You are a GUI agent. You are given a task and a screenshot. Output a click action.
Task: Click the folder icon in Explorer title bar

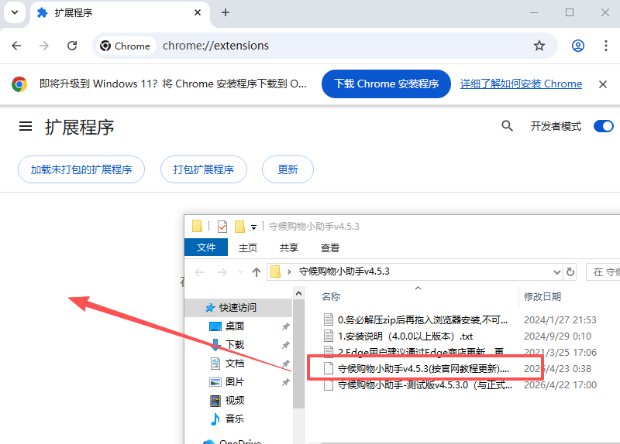pos(197,227)
